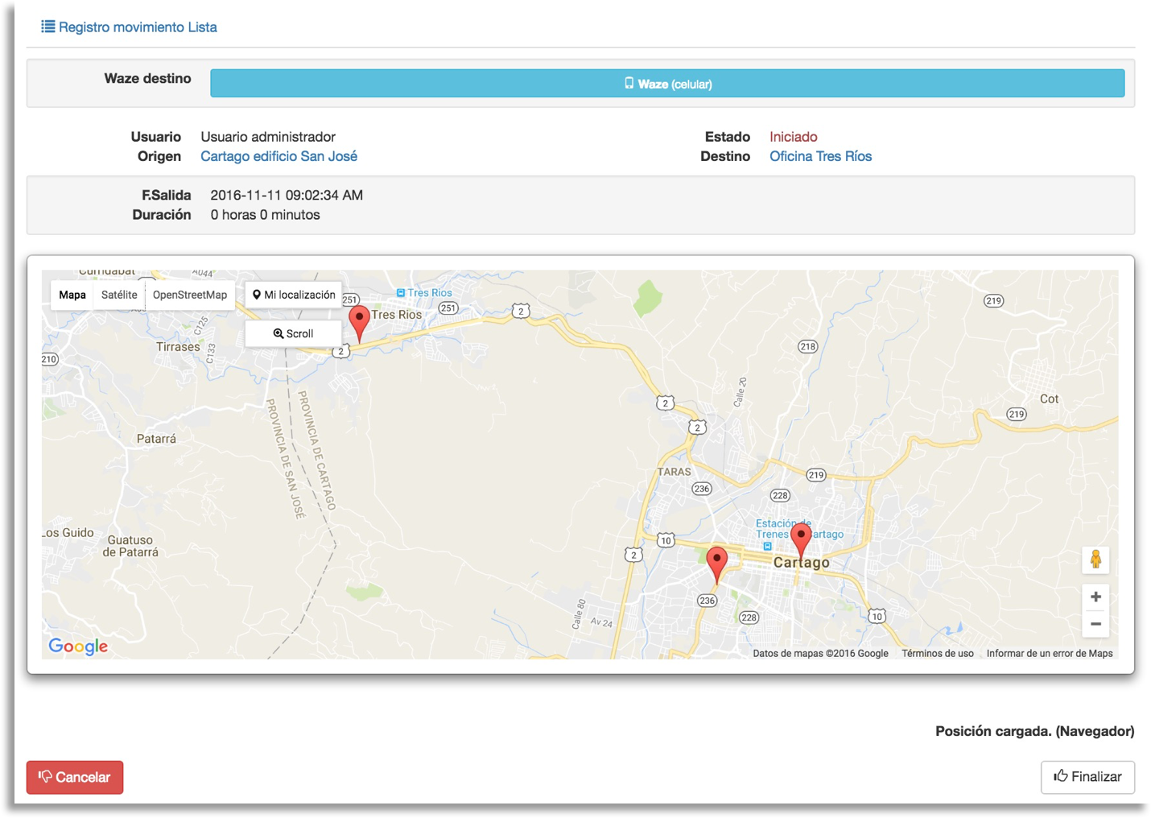Screen dimensions: 1151x818
Task: Open the Oficina Tres Ríos destination link
Action: [x=820, y=156]
